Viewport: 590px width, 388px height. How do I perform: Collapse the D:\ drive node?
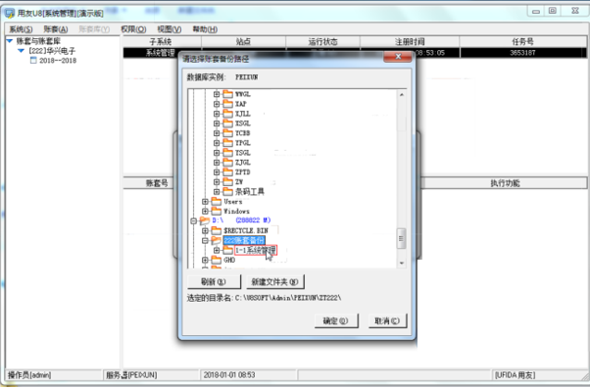coord(193,220)
